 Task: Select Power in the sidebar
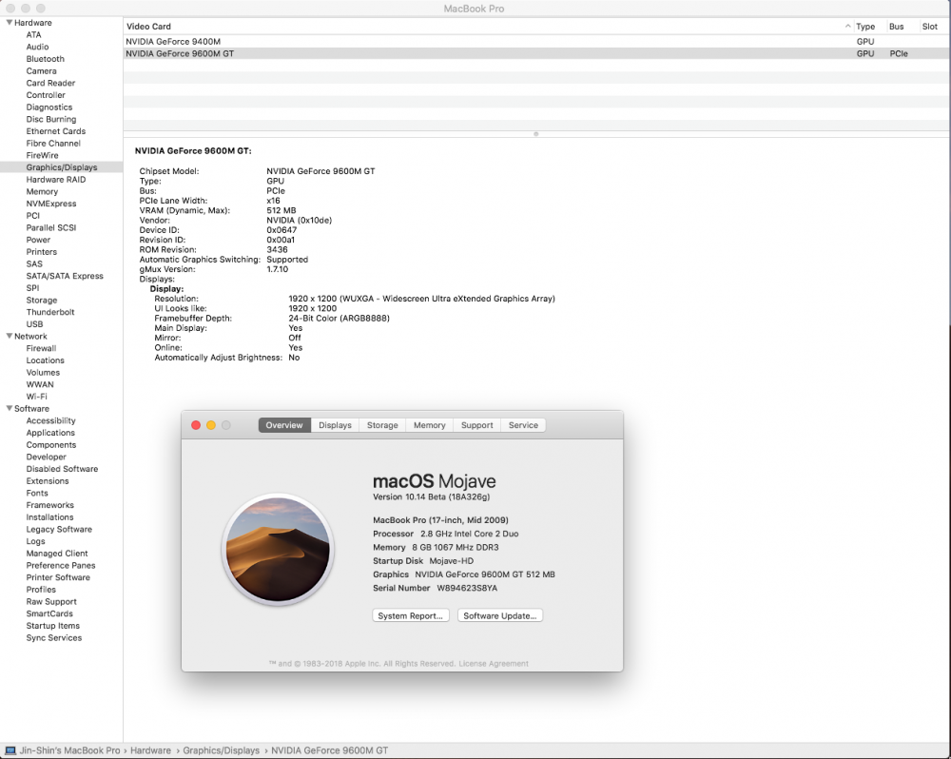(x=38, y=240)
